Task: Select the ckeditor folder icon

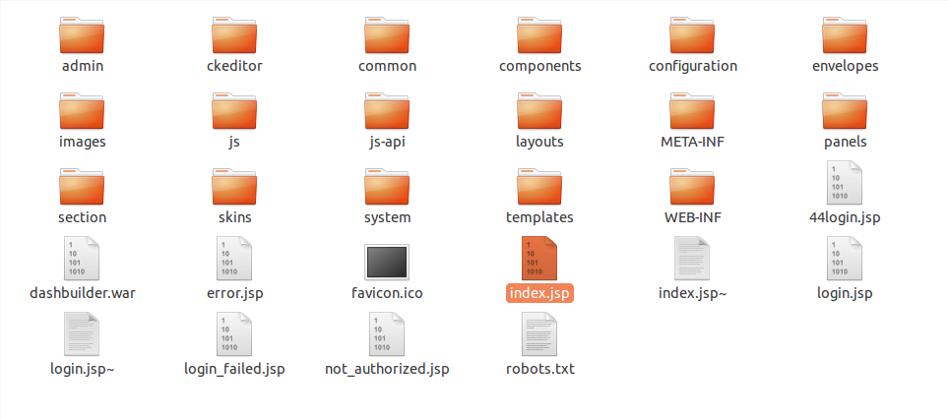Action: (x=234, y=35)
